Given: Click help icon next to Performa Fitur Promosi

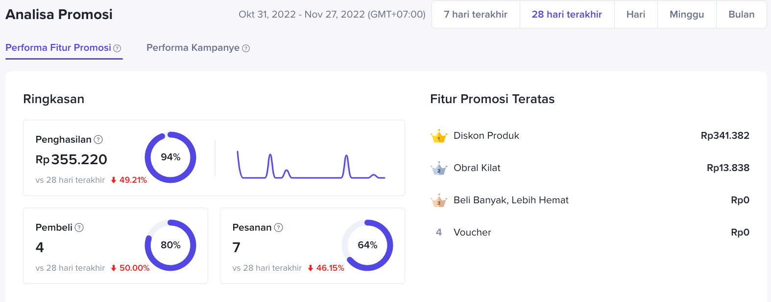Looking at the screenshot, I should click(117, 48).
